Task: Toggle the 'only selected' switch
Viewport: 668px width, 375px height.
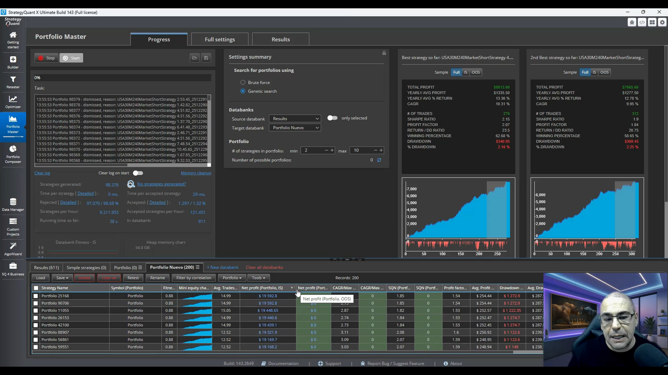Action: point(332,118)
